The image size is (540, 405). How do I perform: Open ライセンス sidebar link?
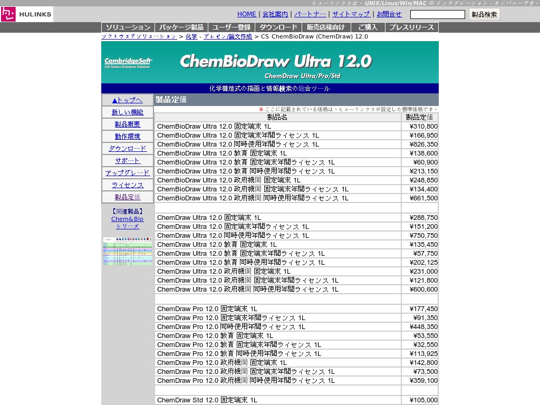(128, 185)
